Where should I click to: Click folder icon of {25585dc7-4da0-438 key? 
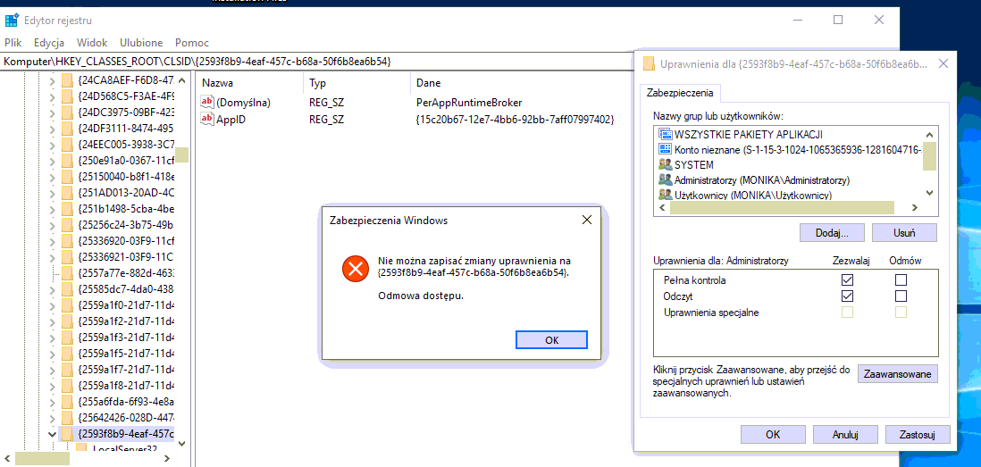pos(68,288)
